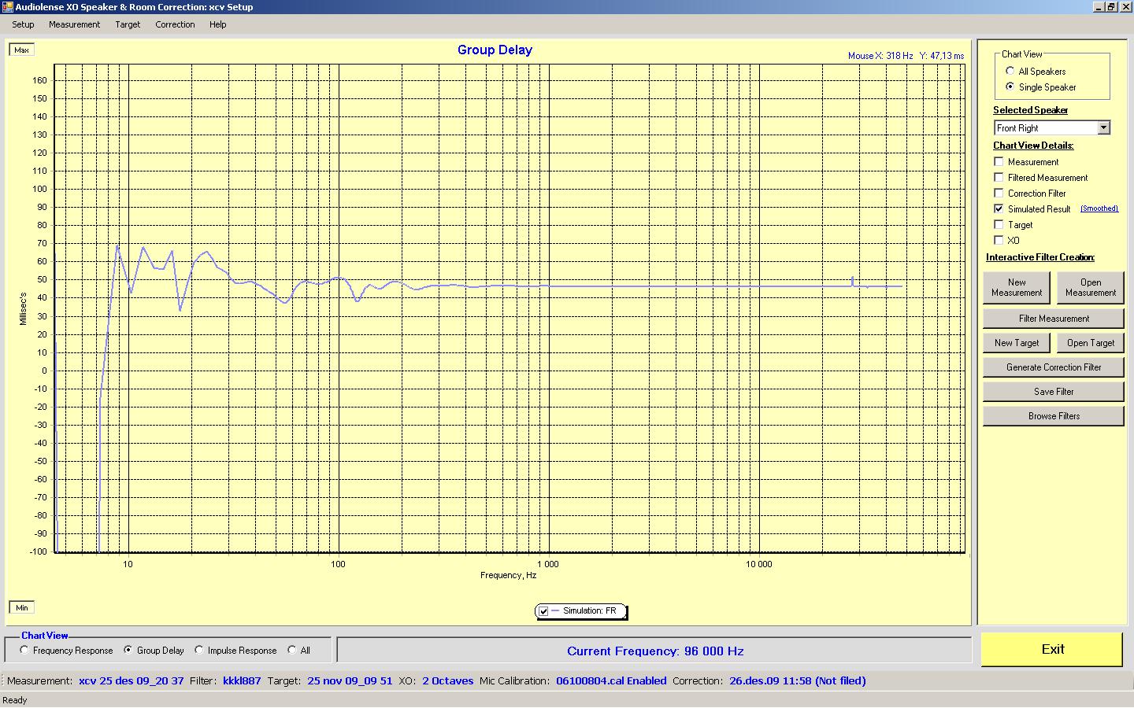Click New Target button

[x=1017, y=343]
